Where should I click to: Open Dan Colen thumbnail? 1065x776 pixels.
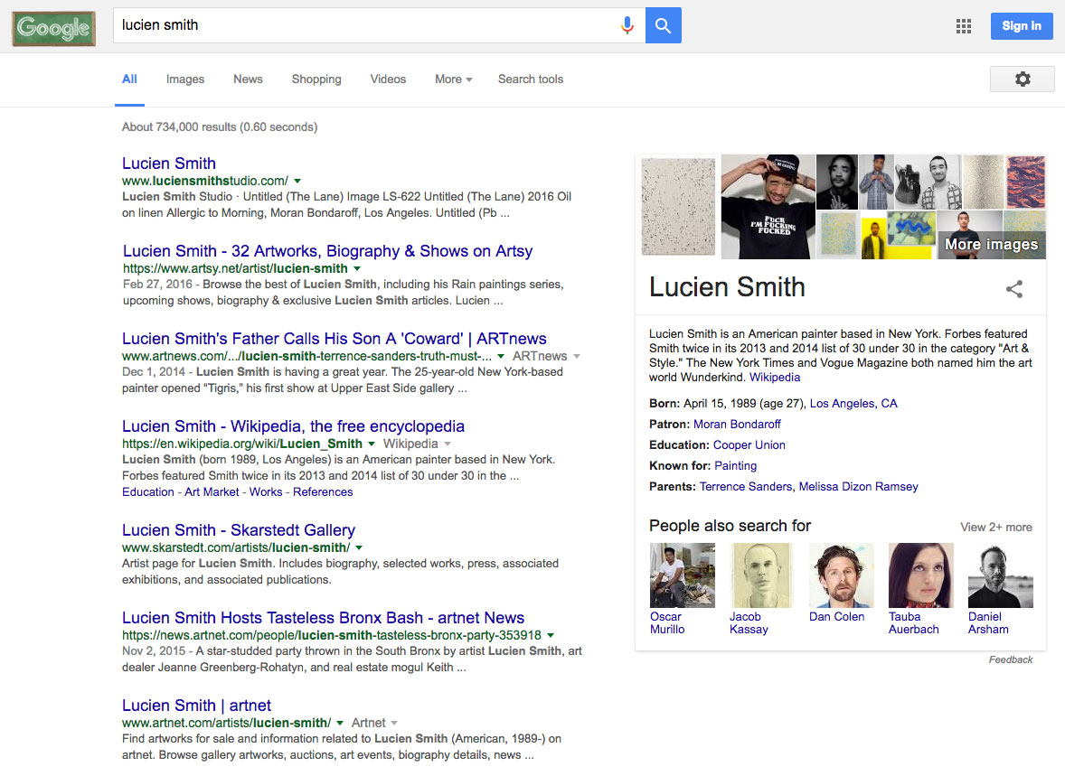(x=841, y=575)
